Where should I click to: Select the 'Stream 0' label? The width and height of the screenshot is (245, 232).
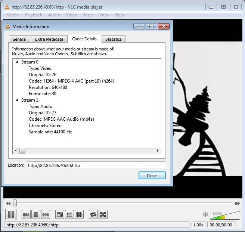(30, 62)
